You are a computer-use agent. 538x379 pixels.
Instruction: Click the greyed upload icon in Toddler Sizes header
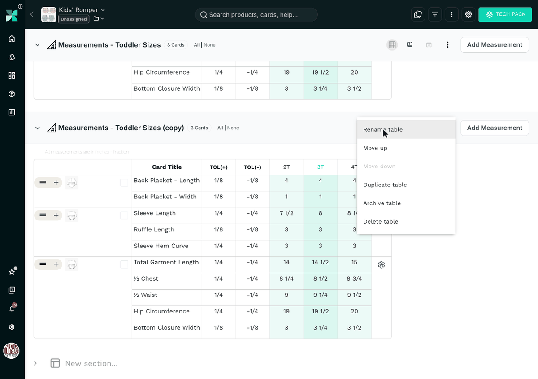429,45
